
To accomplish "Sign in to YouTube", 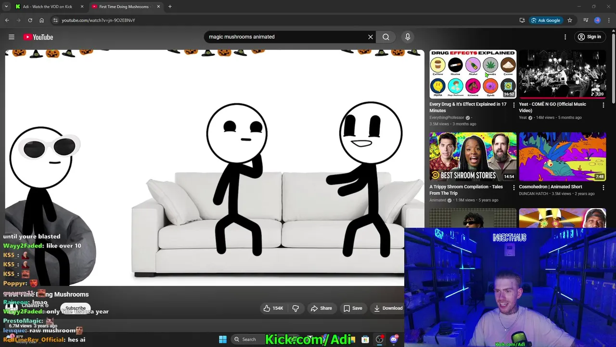I will pyautogui.click(x=589, y=37).
